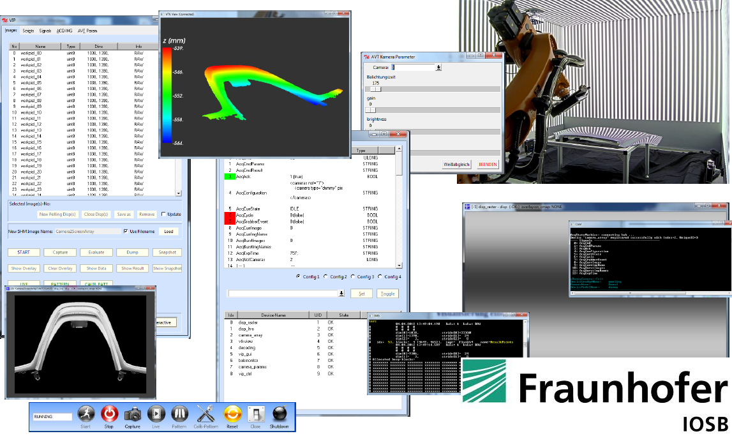Uncheck the Use Filename checkbox
Screen dimensions: 732x436
tap(126, 232)
